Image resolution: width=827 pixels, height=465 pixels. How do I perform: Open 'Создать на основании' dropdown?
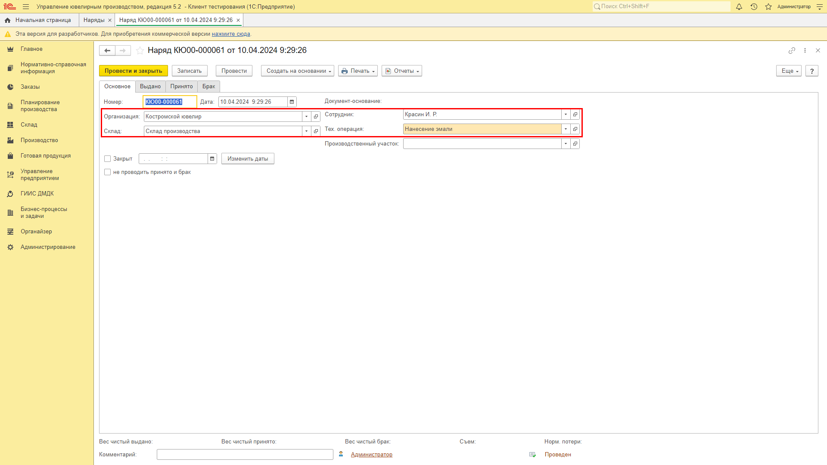tap(298, 71)
